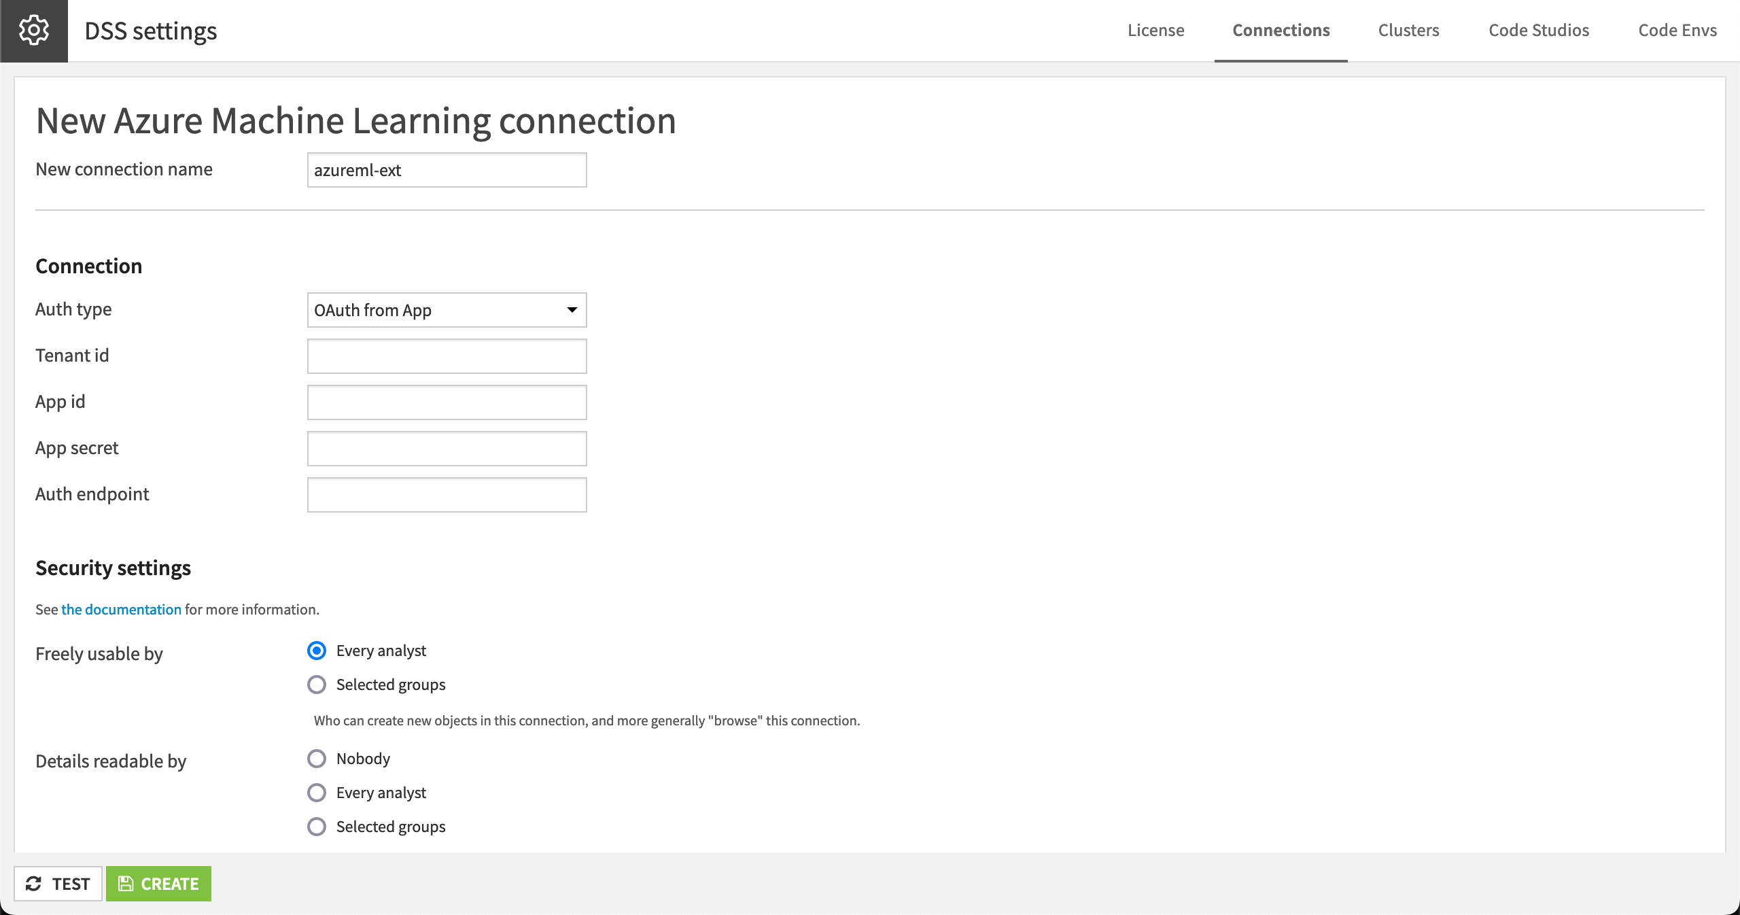
Task: Select 'Every analyst' under Freely usable by
Action: (316, 651)
